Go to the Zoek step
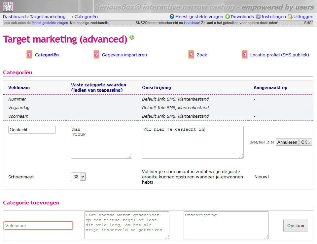Screen dimensions: 317x244 202,55
